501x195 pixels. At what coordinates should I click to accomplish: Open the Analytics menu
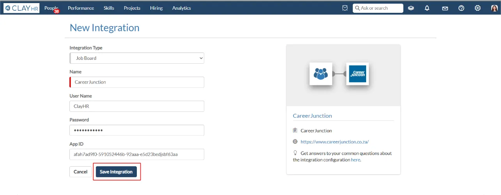tap(181, 8)
